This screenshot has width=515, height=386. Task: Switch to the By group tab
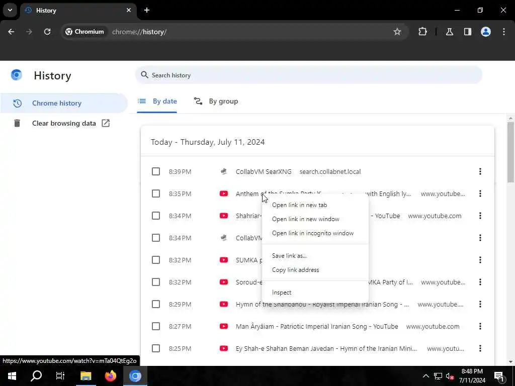(x=216, y=102)
